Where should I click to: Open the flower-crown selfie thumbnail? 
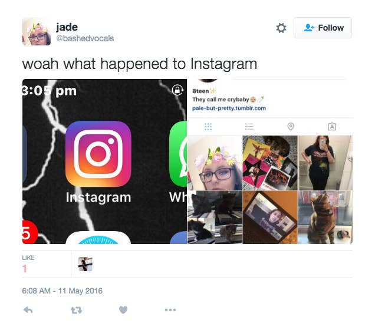(215, 163)
